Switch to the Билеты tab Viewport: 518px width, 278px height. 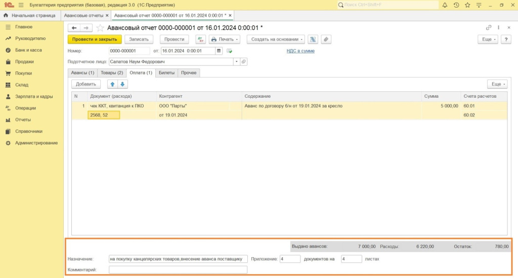pyautogui.click(x=166, y=73)
